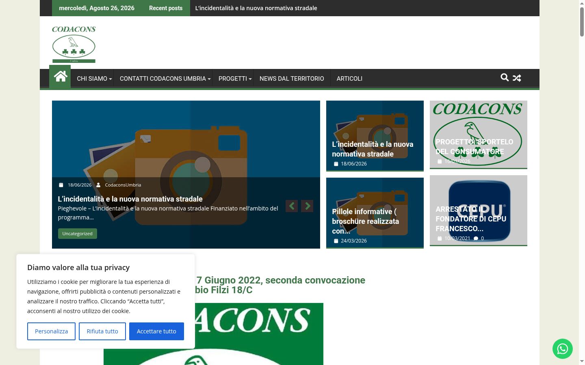Image resolution: width=585 pixels, height=365 pixels.
Task: Expand CHI SIAMO menu
Action: coord(94,79)
